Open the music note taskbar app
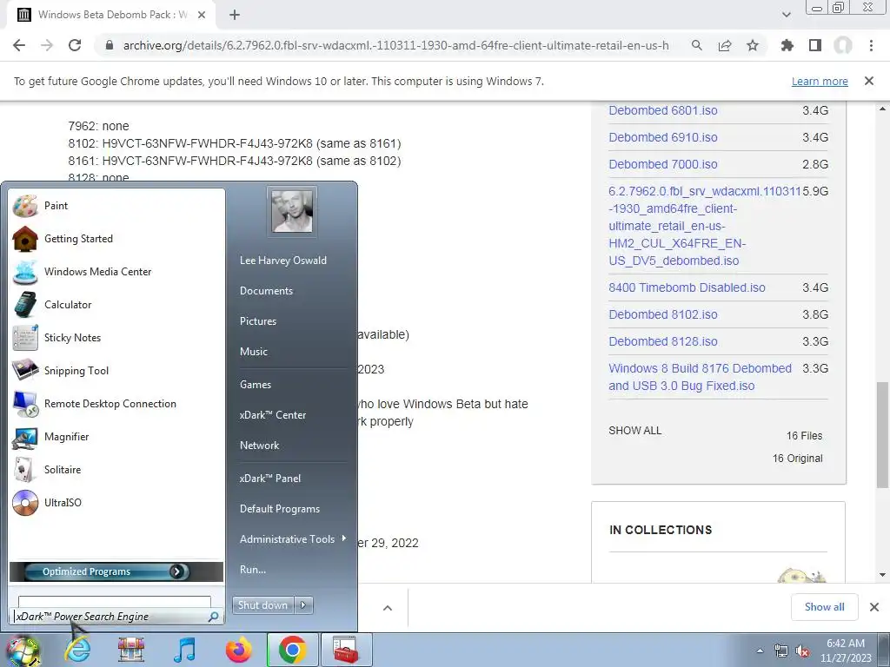Image resolution: width=890 pixels, height=667 pixels. pyautogui.click(x=184, y=650)
